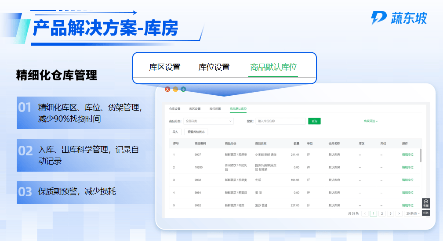This screenshot has width=443, height=241.
Task: Open the 任务 task floating button
Action: tap(425, 213)
